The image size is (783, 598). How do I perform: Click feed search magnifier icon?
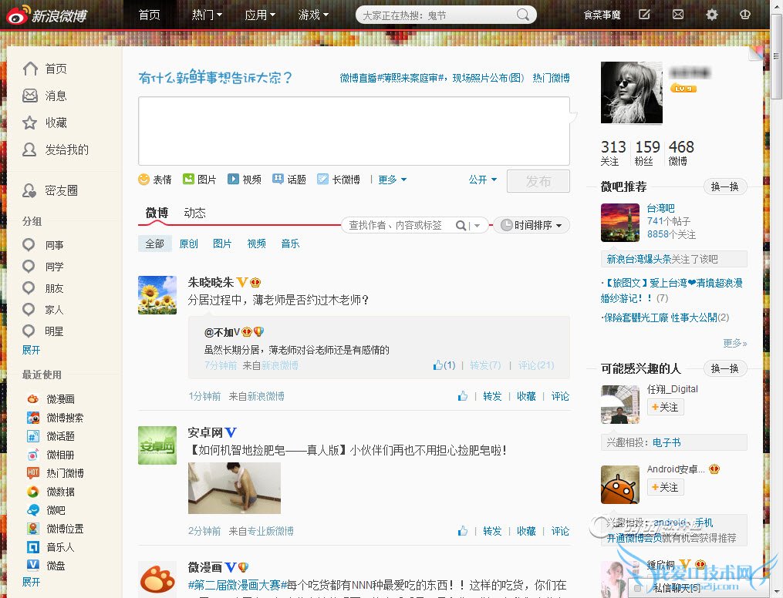461,226
